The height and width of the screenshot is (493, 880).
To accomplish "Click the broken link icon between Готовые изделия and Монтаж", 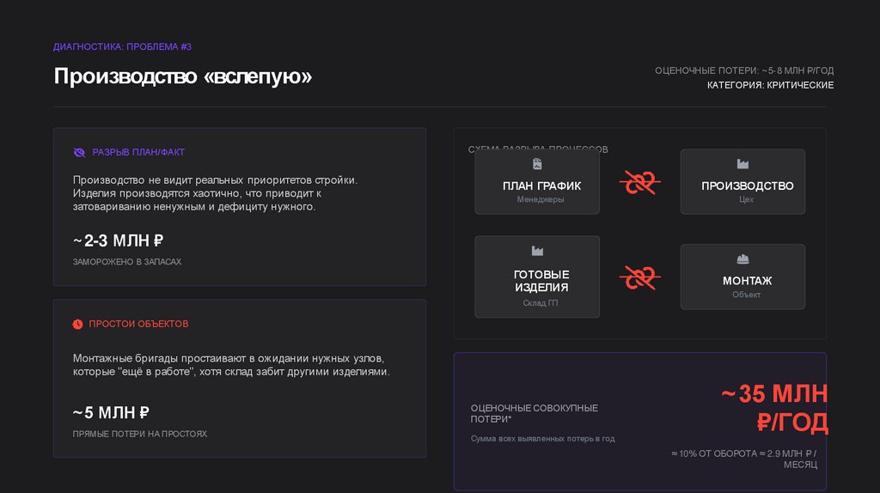I will 640,277.
